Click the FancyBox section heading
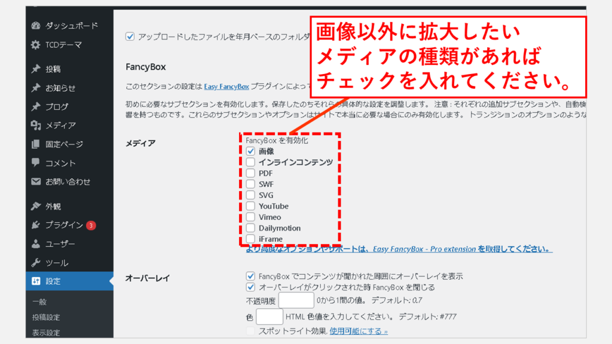 (x=146, y=67)
